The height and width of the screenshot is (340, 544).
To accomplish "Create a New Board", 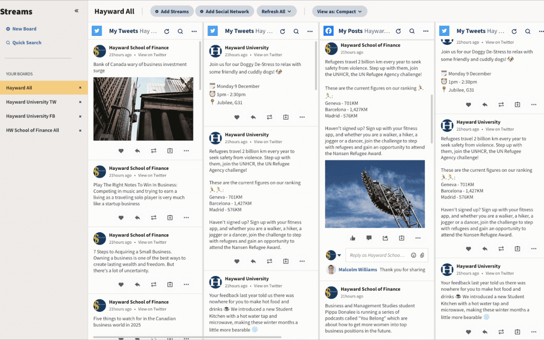I will [x=21, y=29].
